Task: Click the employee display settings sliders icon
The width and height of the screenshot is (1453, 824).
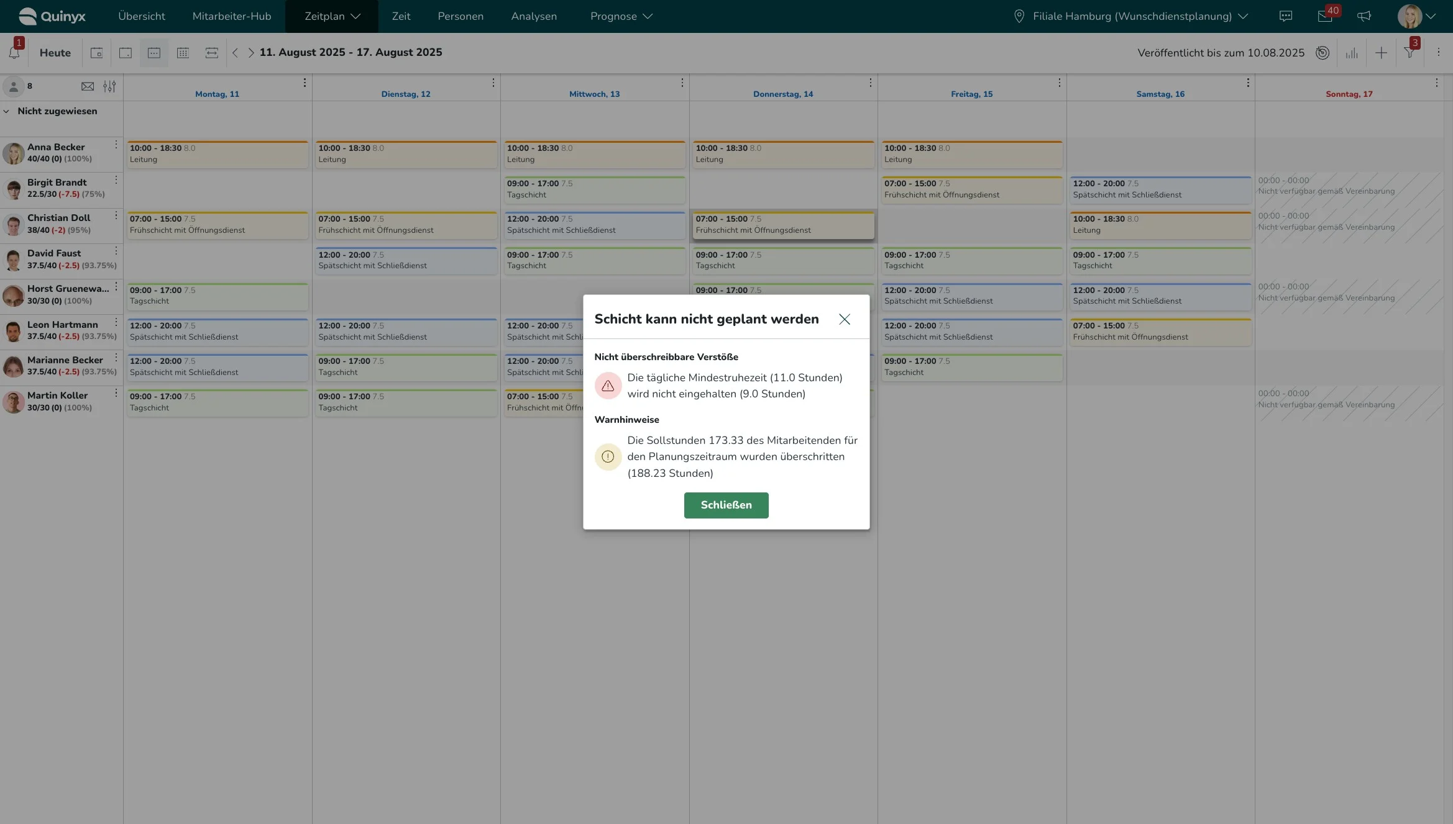Action: click(x=109, y=86)
